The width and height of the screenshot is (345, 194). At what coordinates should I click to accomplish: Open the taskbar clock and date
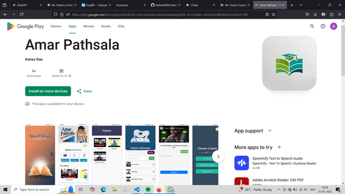pyautogui.click(x=325, y=190)
